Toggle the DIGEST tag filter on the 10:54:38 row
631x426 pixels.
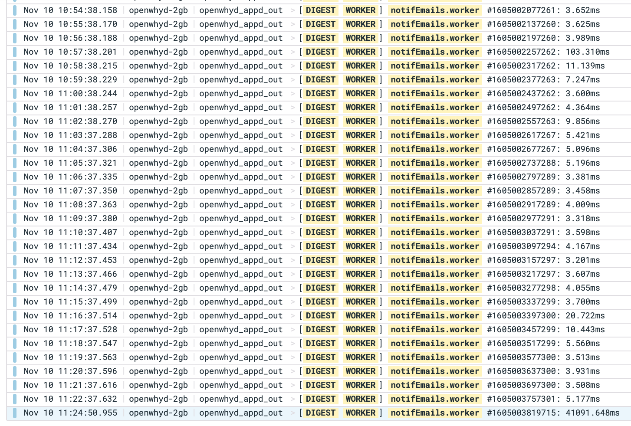pyautogui.click(x=320, y=10)
